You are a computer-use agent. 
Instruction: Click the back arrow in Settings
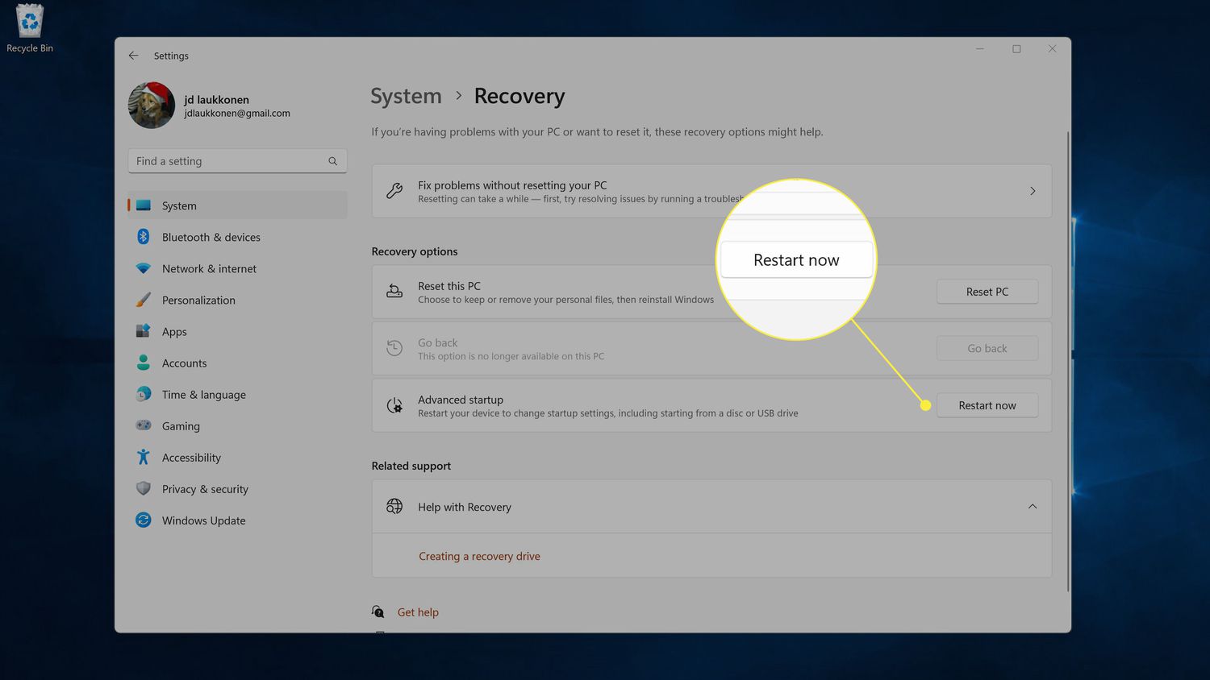(x=133, y=56)
